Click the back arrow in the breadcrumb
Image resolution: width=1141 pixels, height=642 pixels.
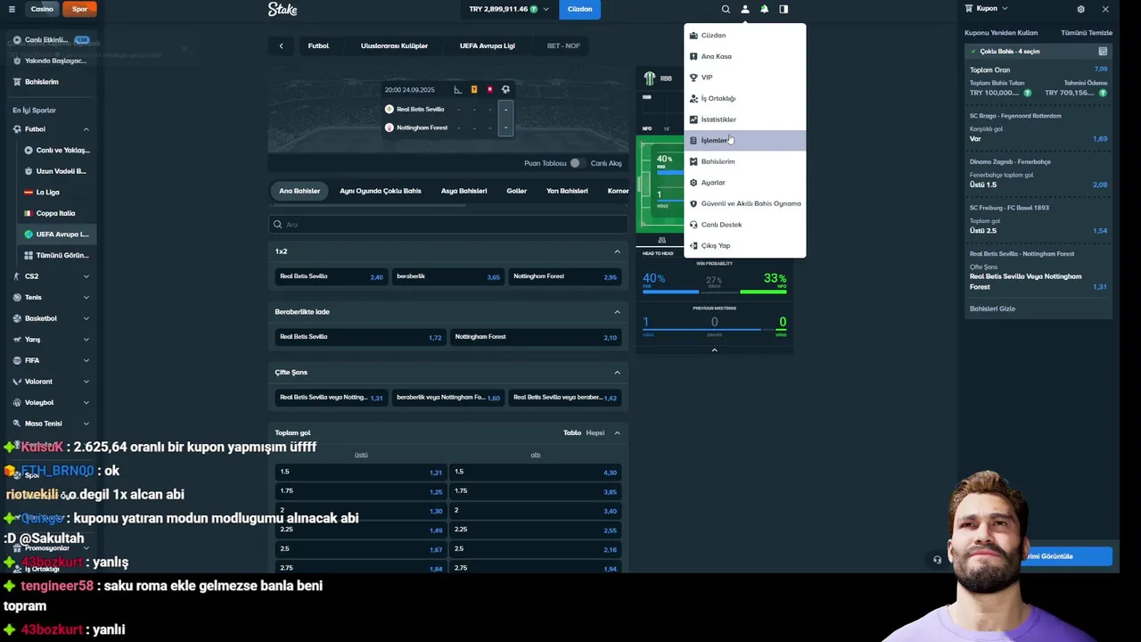point(281,45)
